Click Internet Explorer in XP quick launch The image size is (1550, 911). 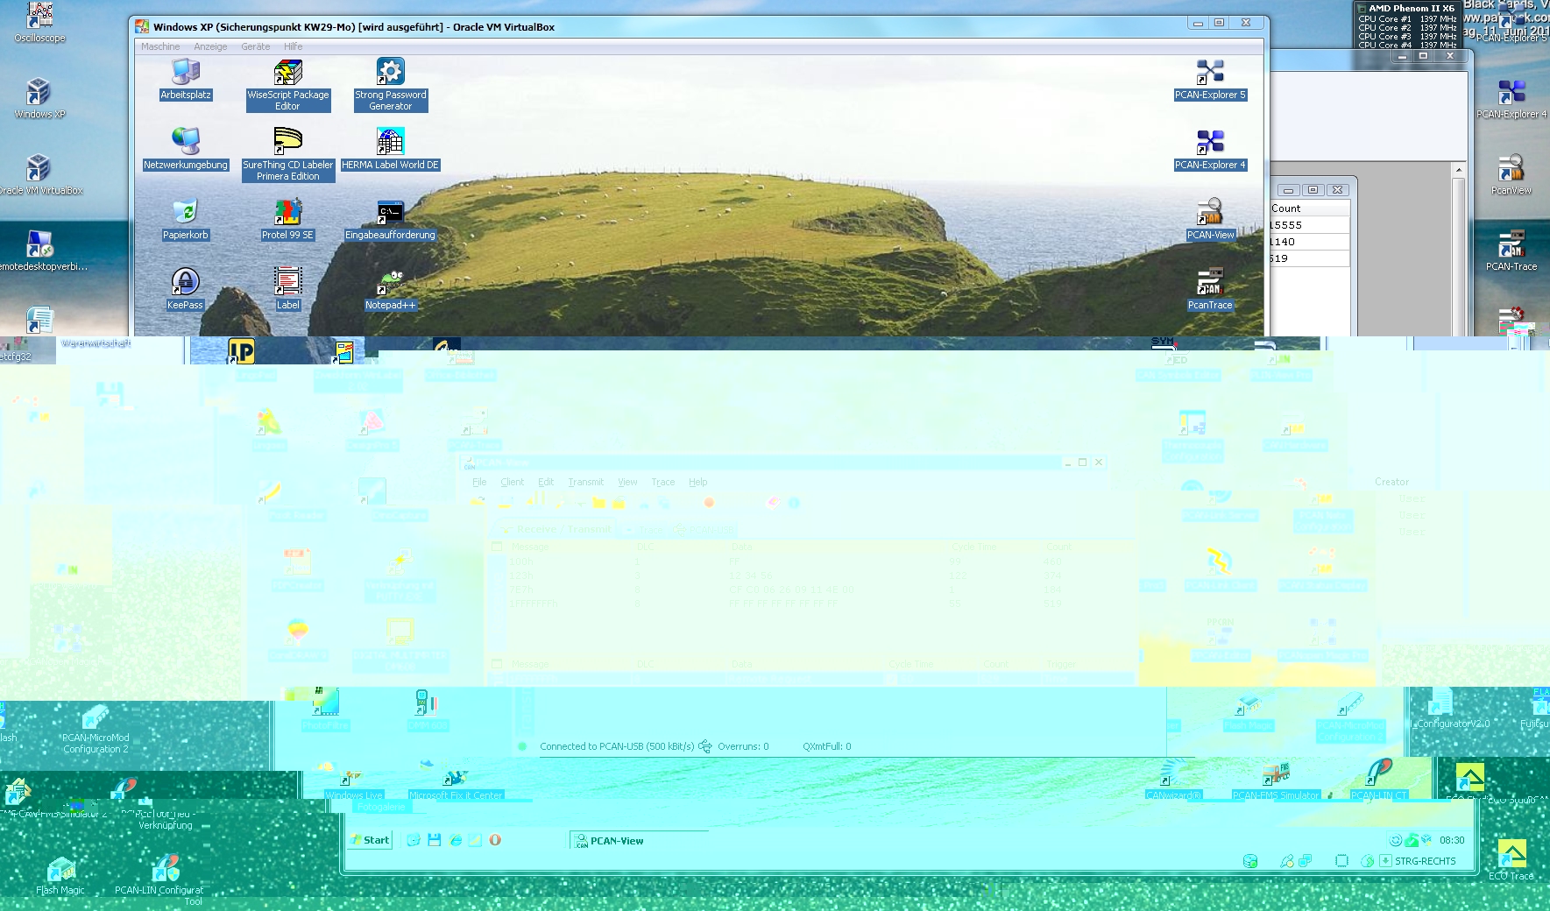coord(456,839)
